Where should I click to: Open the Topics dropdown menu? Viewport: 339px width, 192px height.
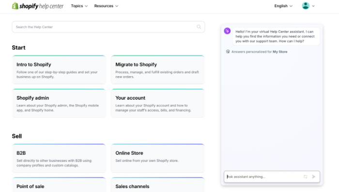pyautogui.click(x=79, y=6)
